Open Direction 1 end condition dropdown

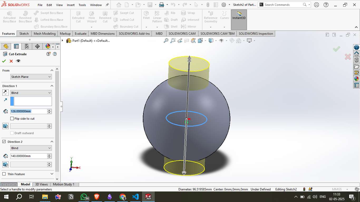[x=31, y=93]
